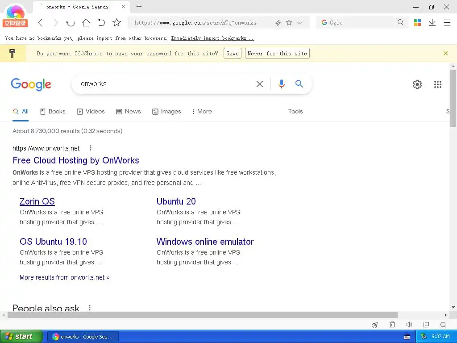457x343 pixels.
Task: Click the keyboard tray icon
Action: [407, 337]
